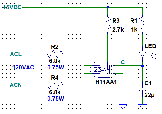
Task: Select the R4 resistor symbol
Action: click(x=55, y=85)
